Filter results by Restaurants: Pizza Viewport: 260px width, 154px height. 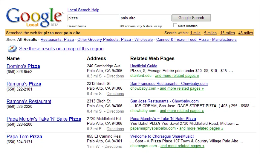(57, 40)
